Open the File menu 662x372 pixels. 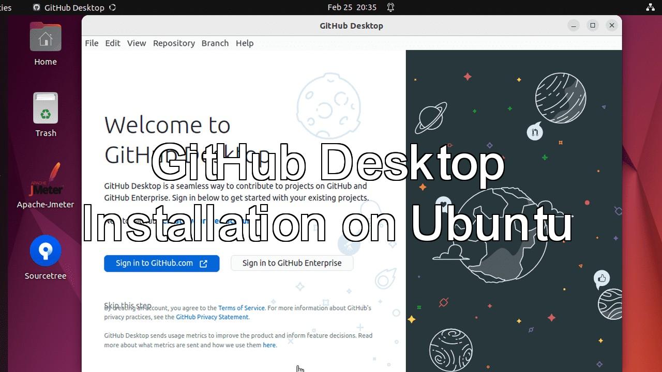[x=92, y=43]
